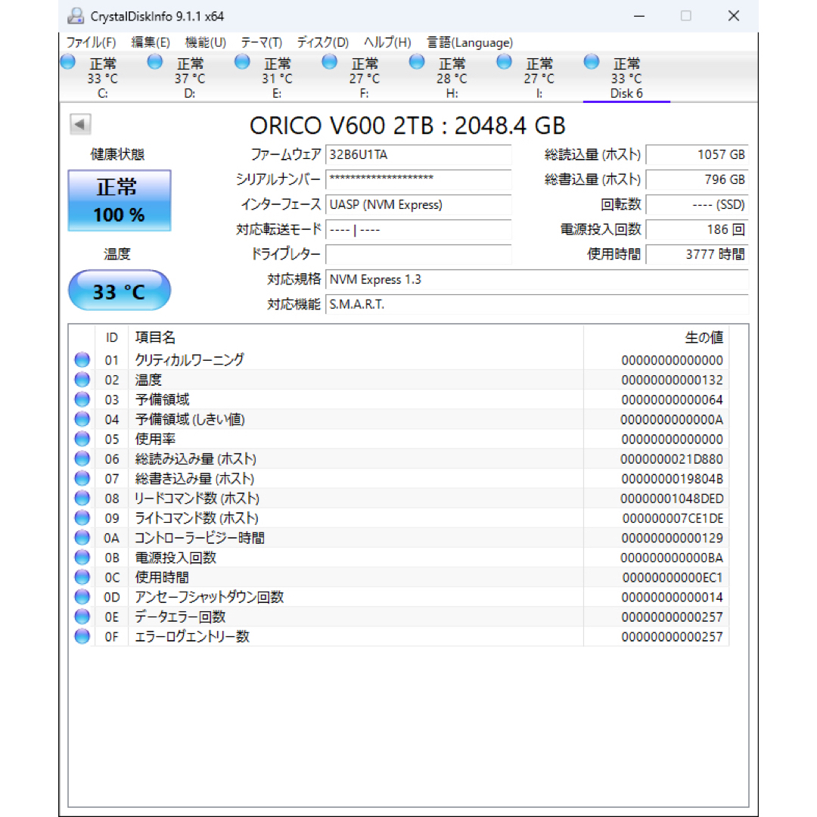Image resolution: width=817 pixels, height=817 pixels.
Task: Click the 項目名 column header
Action: 356,337
